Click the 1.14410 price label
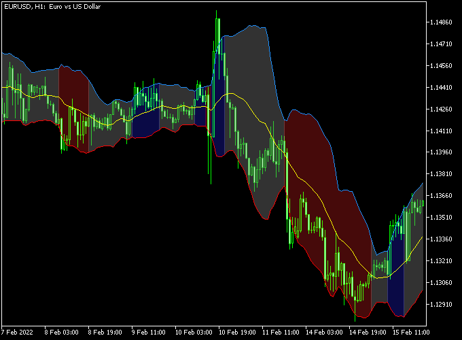Image resolution: width=462 pixels, height=340 pixels. tap(441, 87)
